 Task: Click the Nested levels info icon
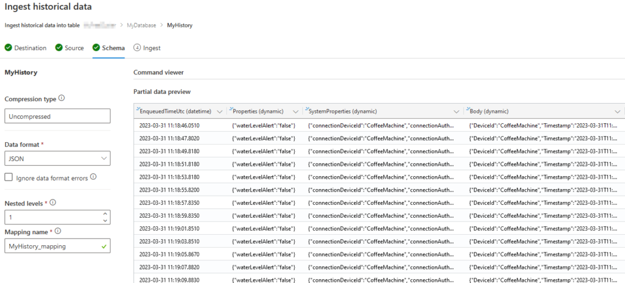click(52, 202)
